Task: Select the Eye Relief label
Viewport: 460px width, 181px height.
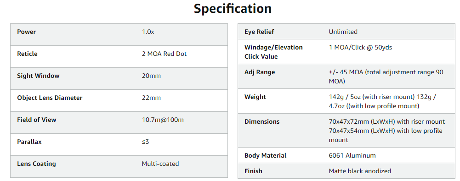Action: (x=259, y=32)
